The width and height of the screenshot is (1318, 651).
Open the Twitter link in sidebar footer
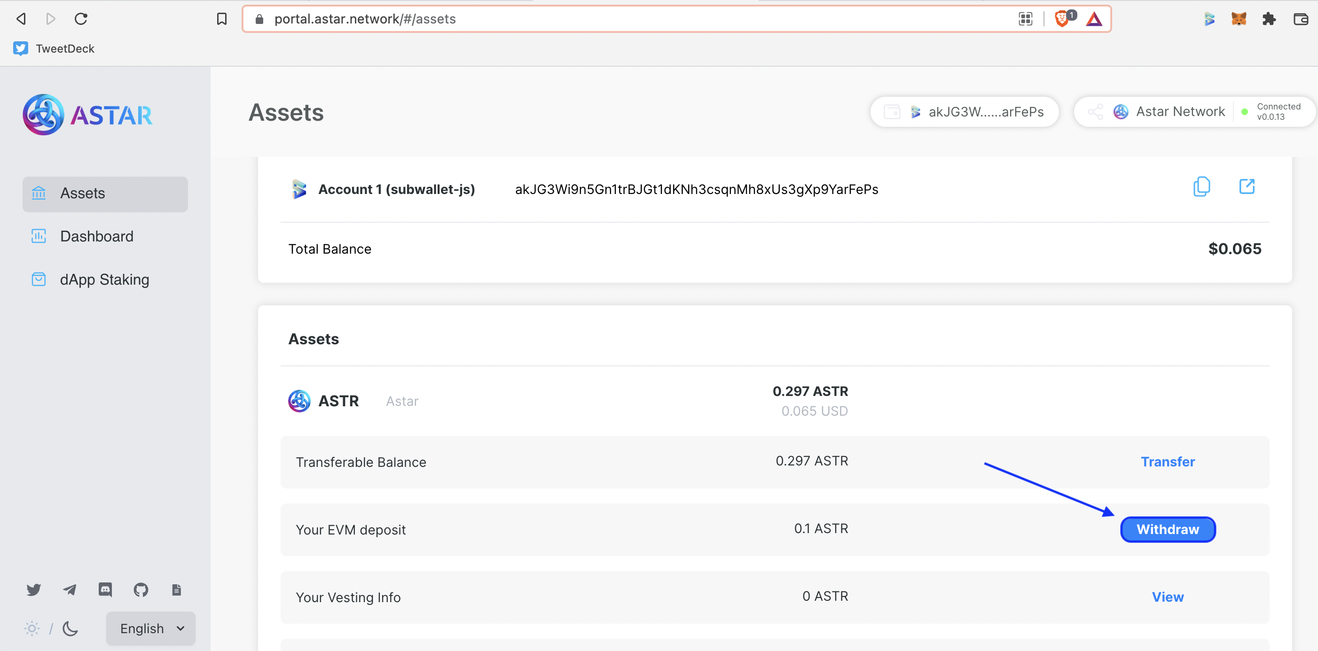(34, 589)
